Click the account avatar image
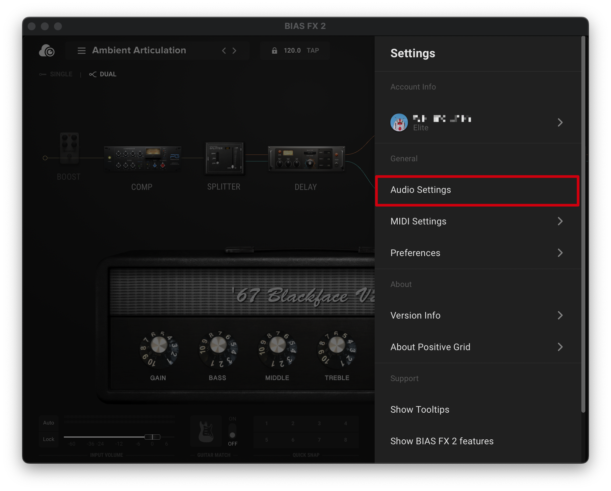The height and width of the screenshot is (491, 611). click(399, 123)
